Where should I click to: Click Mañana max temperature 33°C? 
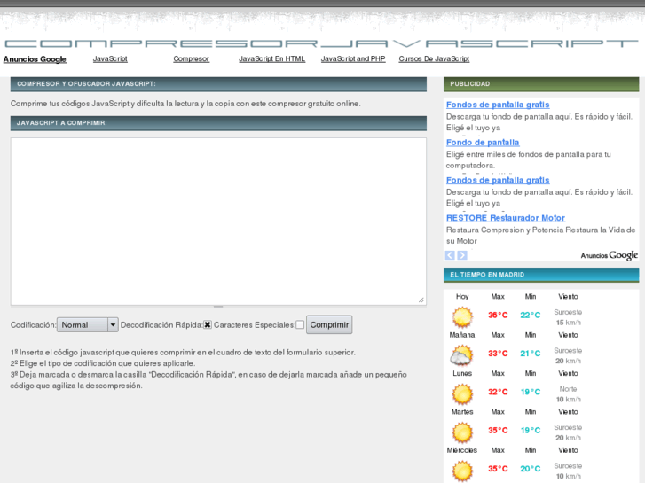point(498,354)
